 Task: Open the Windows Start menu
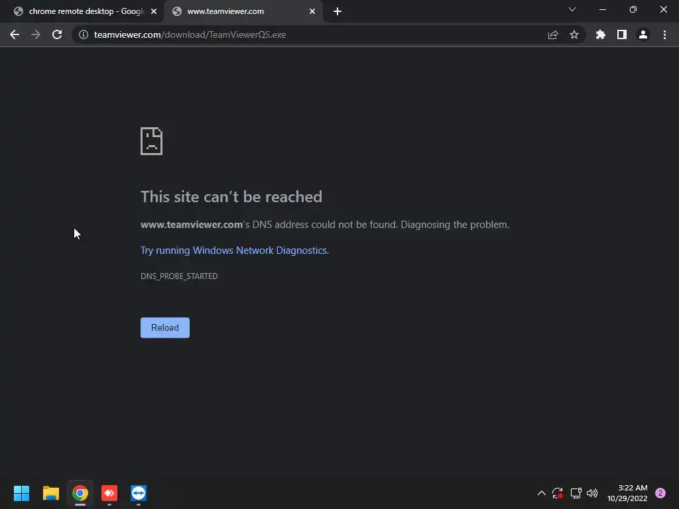pos(21,493)
